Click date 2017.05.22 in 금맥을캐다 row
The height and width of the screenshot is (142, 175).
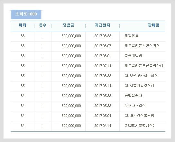pos(103,96)
